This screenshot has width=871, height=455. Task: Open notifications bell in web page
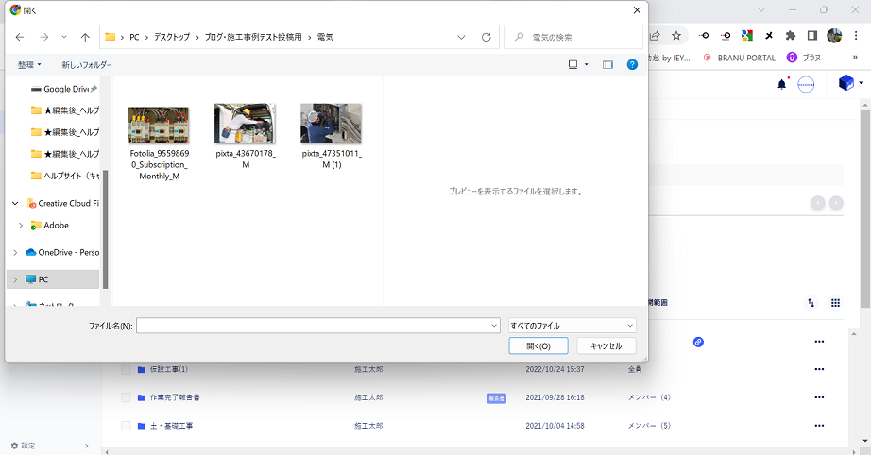pyautogui.click(x=782, y=84)
